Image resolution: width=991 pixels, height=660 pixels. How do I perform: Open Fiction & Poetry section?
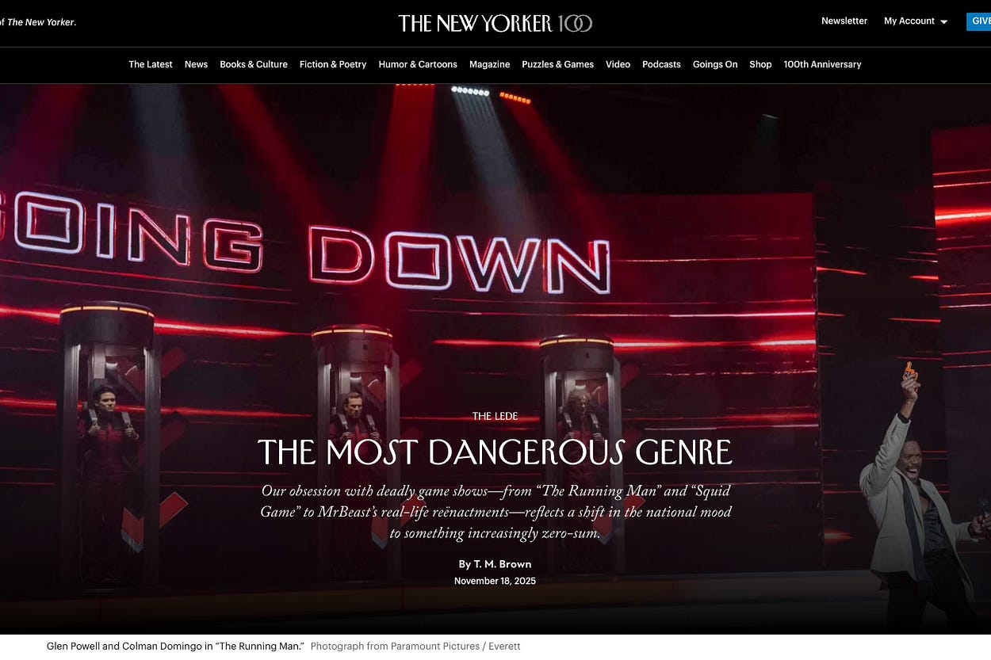point(333,64)
